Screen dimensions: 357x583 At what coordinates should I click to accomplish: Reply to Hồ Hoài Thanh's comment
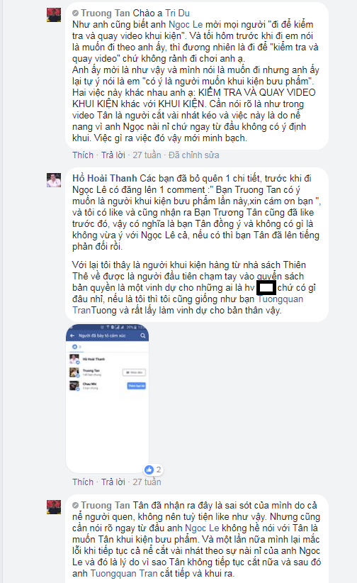pyautogui.click(x=113, y=482)
